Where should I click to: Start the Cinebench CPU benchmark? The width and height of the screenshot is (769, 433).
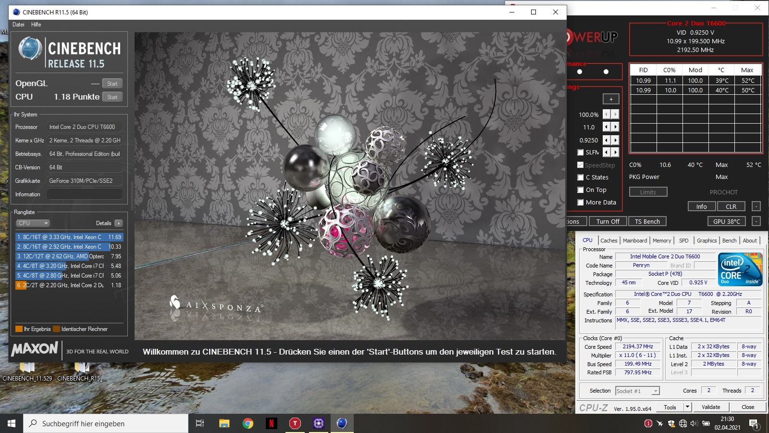pos(112,97)
